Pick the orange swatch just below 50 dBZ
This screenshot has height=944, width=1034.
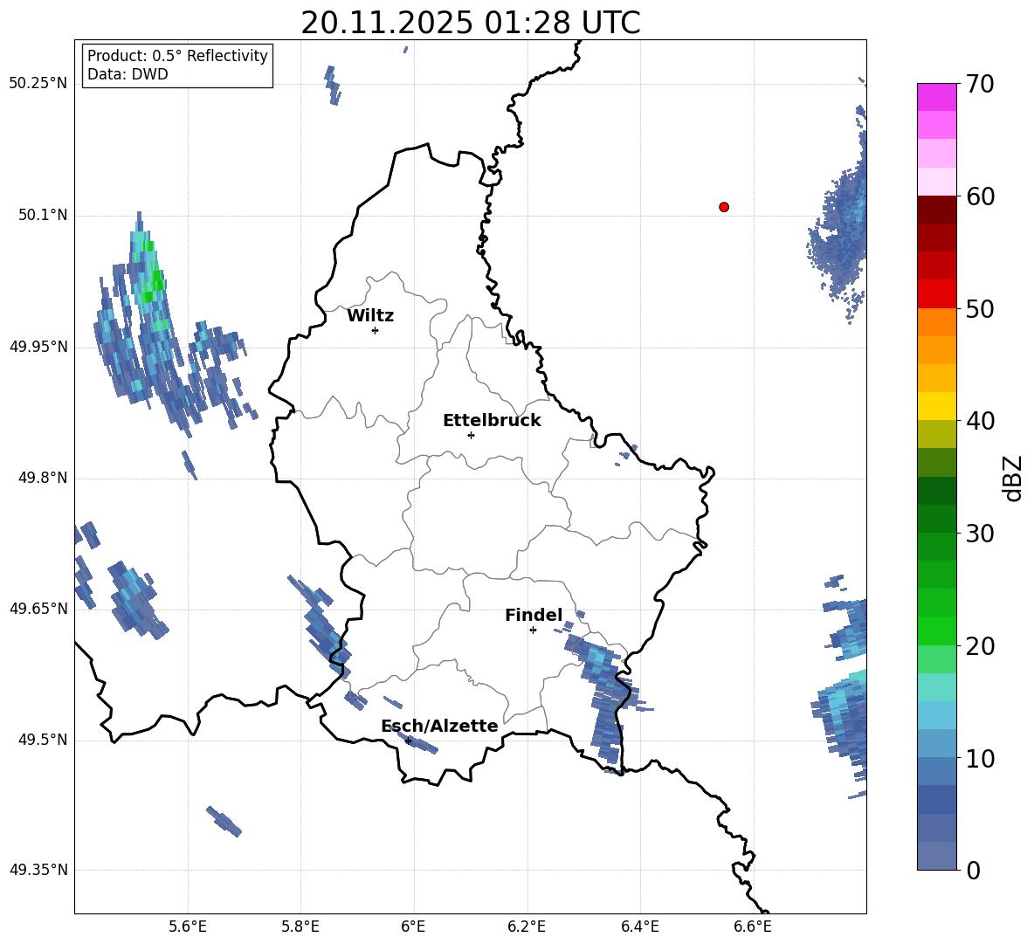(936, 322)
